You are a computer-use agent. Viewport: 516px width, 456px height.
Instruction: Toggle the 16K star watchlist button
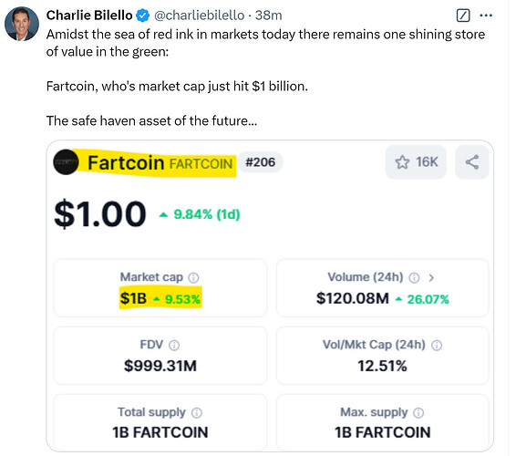coord(416,162)
